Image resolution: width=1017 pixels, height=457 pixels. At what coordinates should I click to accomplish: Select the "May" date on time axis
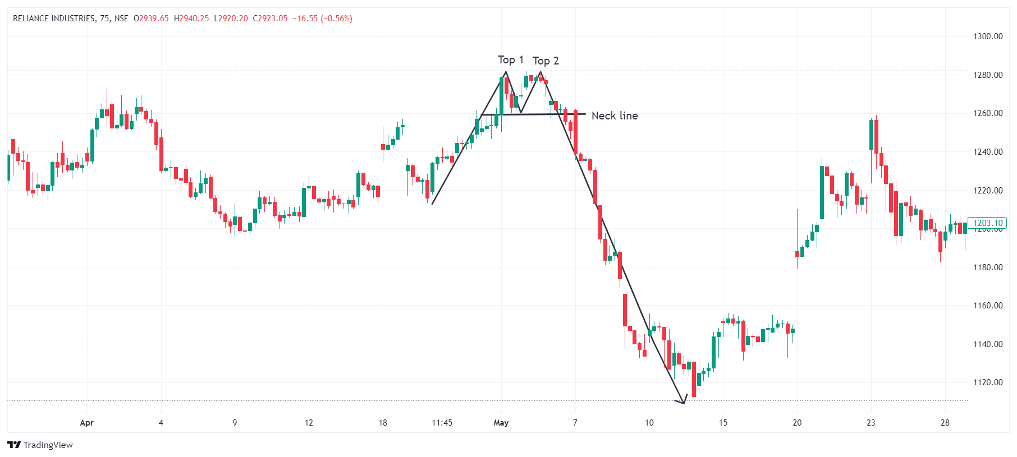point(501,423)
